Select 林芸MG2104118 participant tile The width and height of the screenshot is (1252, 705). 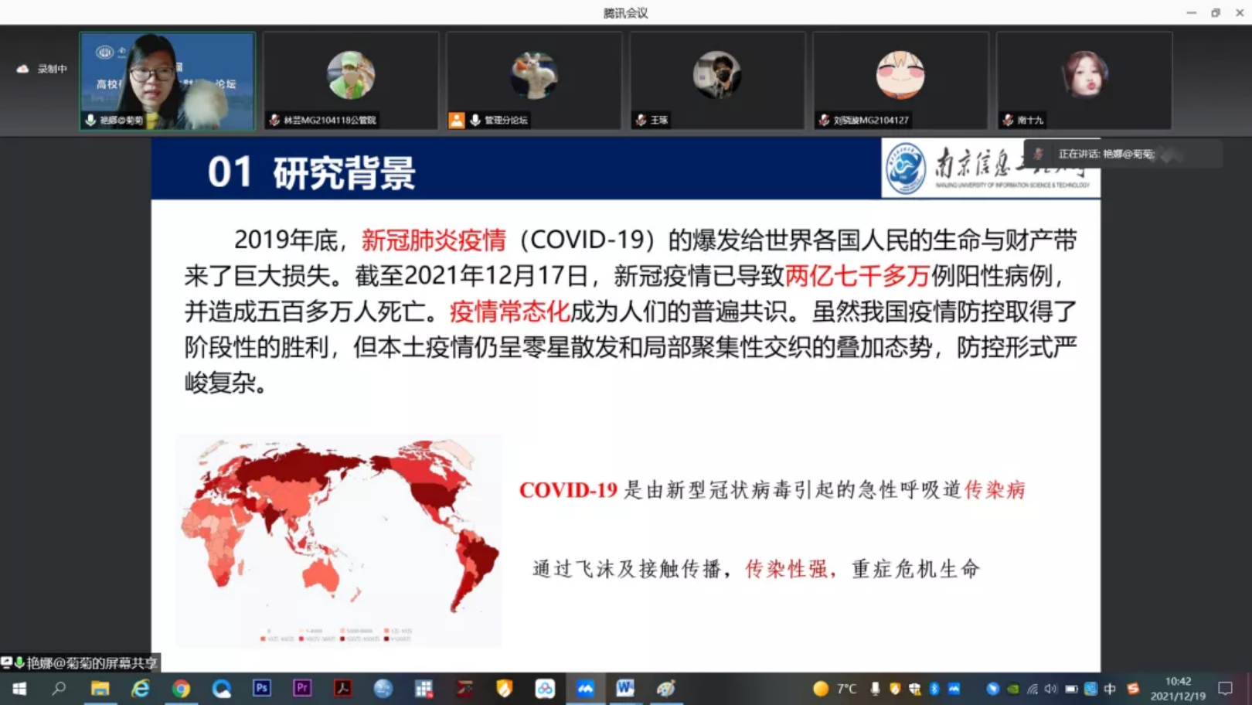351,81
